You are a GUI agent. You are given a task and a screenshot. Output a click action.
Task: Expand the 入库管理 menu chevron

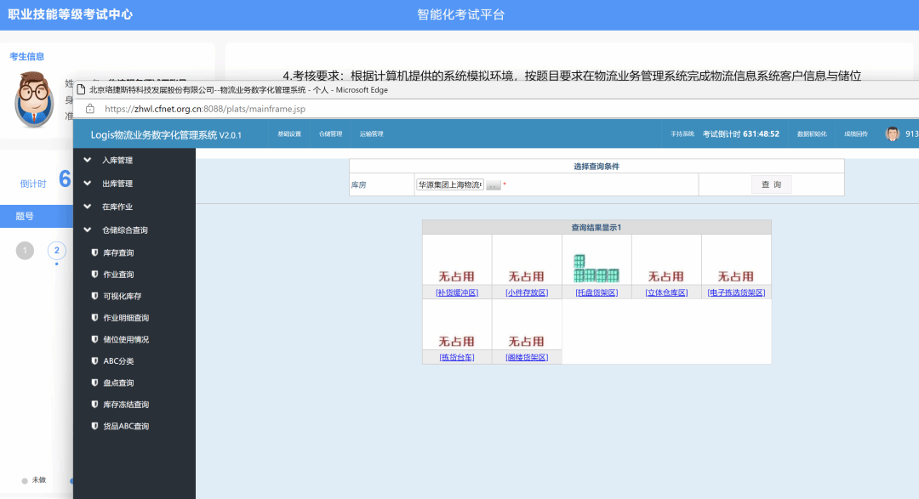(88, 160)
